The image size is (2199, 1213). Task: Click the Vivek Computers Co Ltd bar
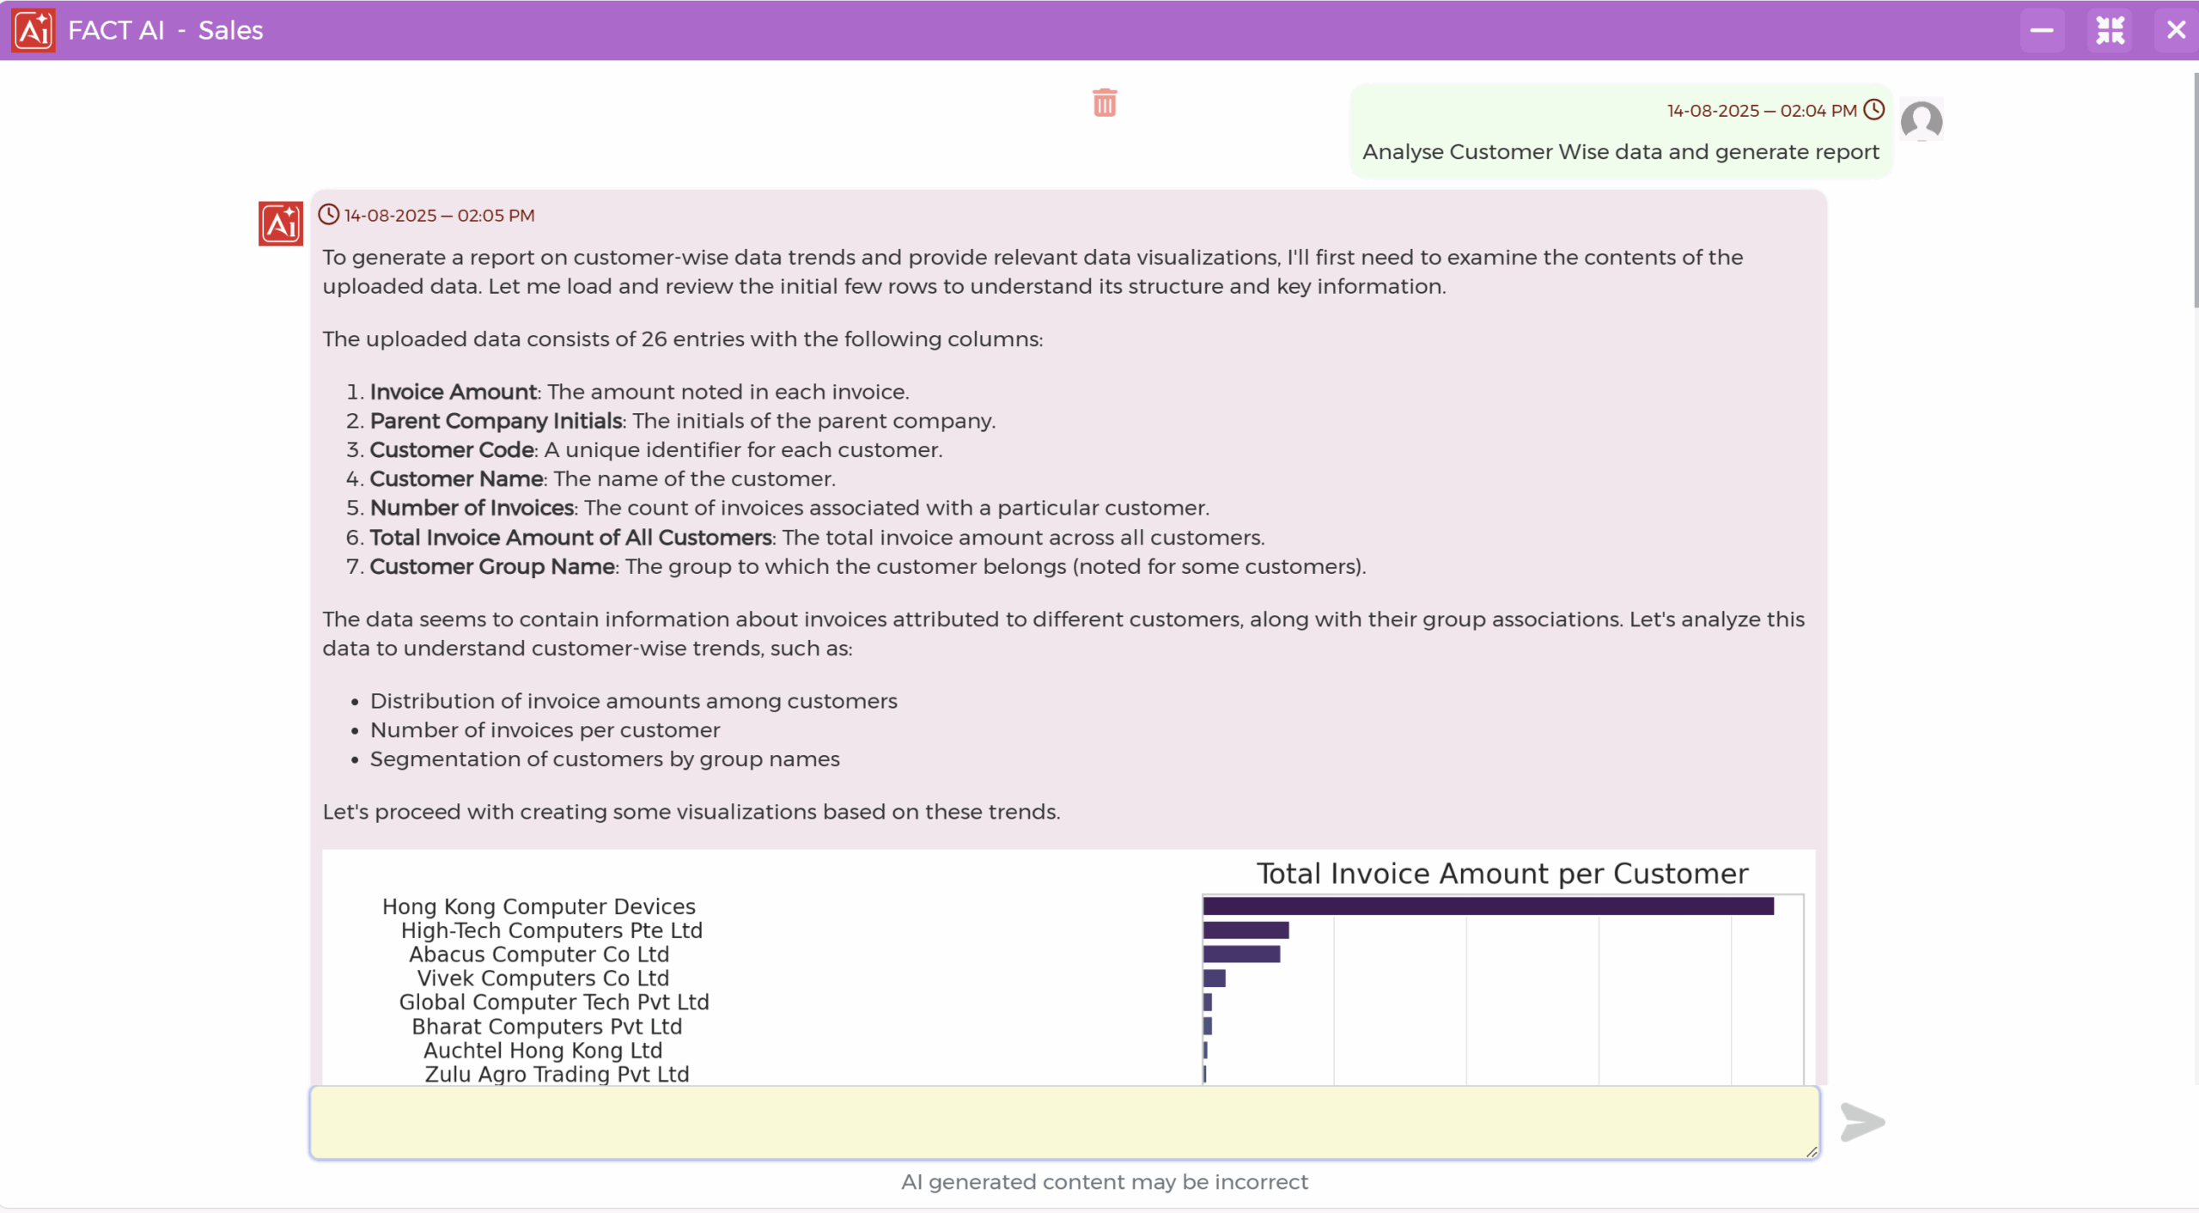coord(1214,978)
